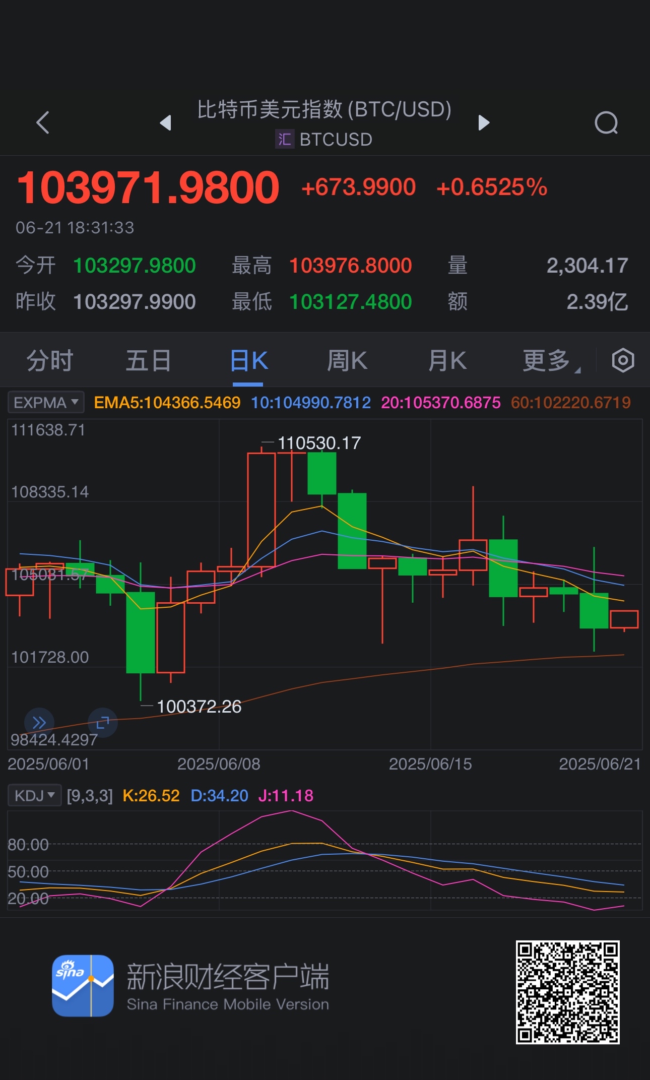The width and height of the screenshot is (650, 1080).
Task: Tap the 新浪财经客户端 banner text
Action: [228, 977]
